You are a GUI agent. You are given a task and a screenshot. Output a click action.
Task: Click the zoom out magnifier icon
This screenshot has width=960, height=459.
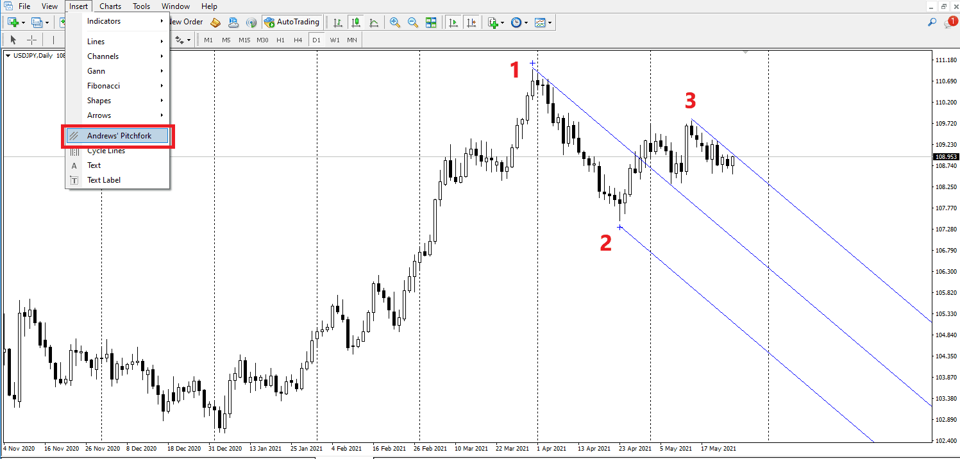[x=413, y=22]
